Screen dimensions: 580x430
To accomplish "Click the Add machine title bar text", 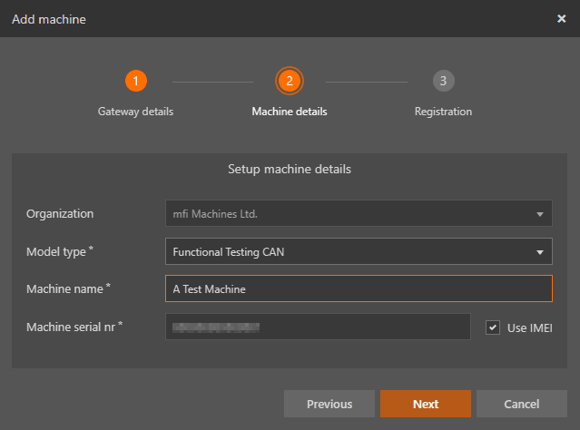I will click(x=48, y=19).
